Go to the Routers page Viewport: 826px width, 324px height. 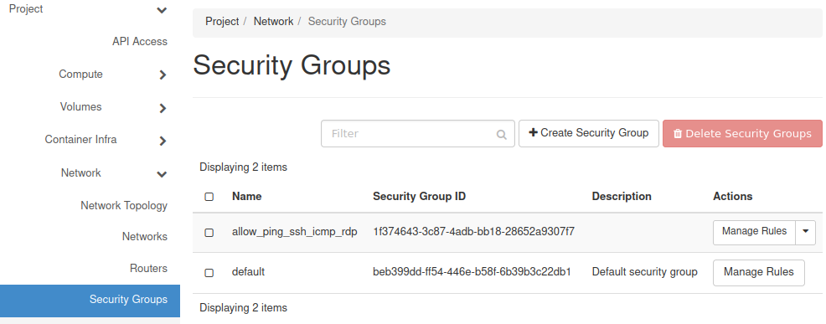148,268
